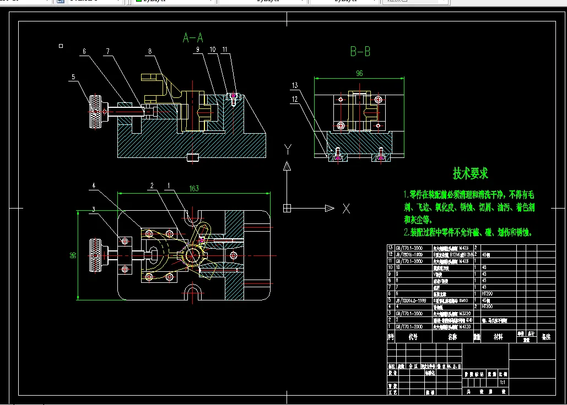The height and width of the screenshot is (405, 567).
Task: Select balloon number 13 in the B-B view
Action: (x=295, y=85)
